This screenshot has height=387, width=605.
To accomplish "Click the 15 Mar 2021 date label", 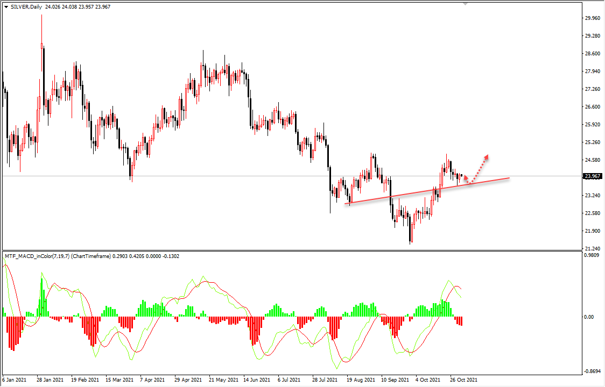I will [119, 379].
